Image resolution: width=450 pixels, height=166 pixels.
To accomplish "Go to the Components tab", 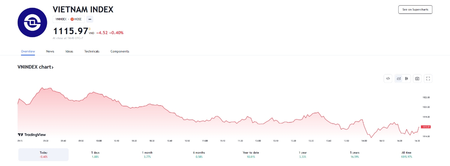I will (120, 51).
